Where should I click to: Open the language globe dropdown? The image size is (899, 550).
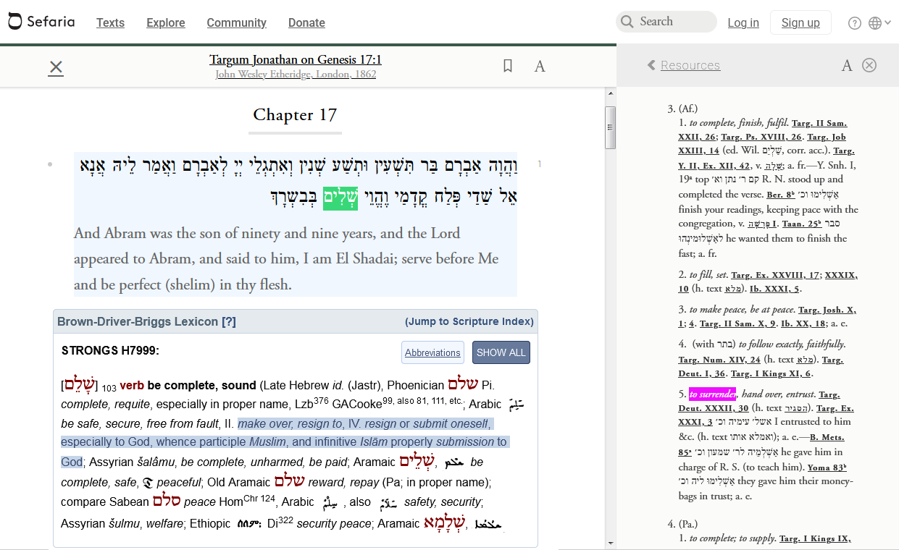(879, 23)
